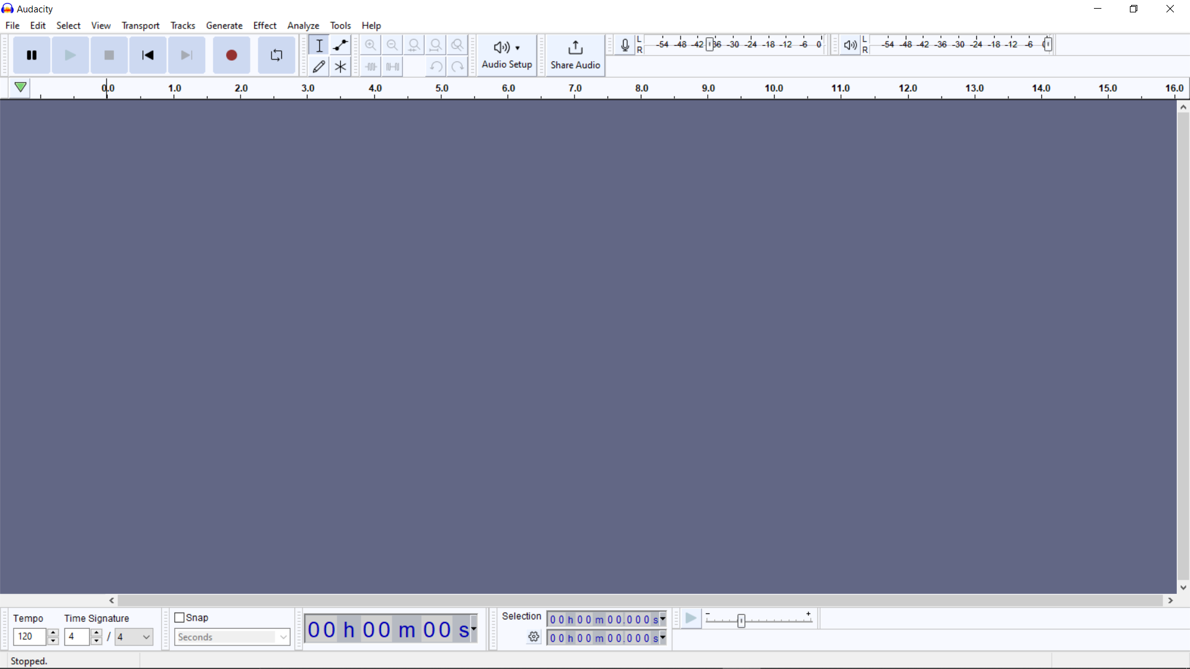Open the Generate menu
1190x669 pixels.
pyautogui.click(x=223, y=25)
